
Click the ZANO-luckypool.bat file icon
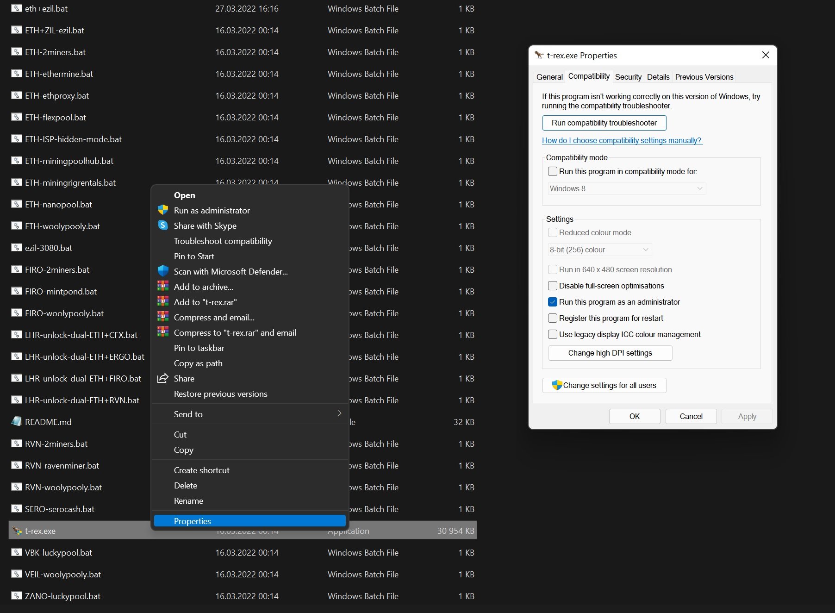pyautogui.click(x=17, y=596)
